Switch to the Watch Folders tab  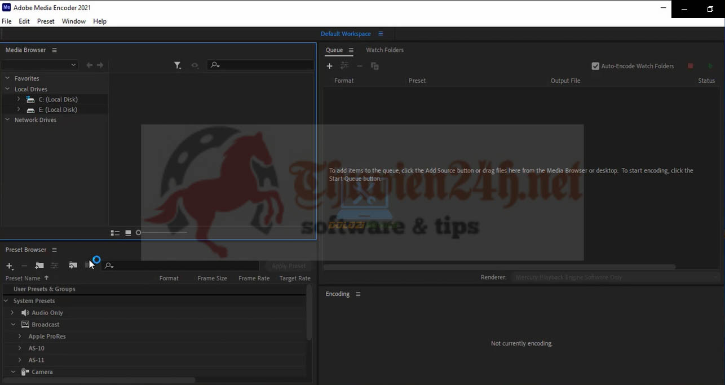point(385,50)
